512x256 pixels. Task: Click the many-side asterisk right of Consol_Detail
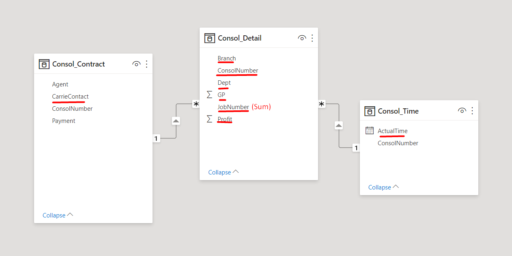(x=322, y=104)
